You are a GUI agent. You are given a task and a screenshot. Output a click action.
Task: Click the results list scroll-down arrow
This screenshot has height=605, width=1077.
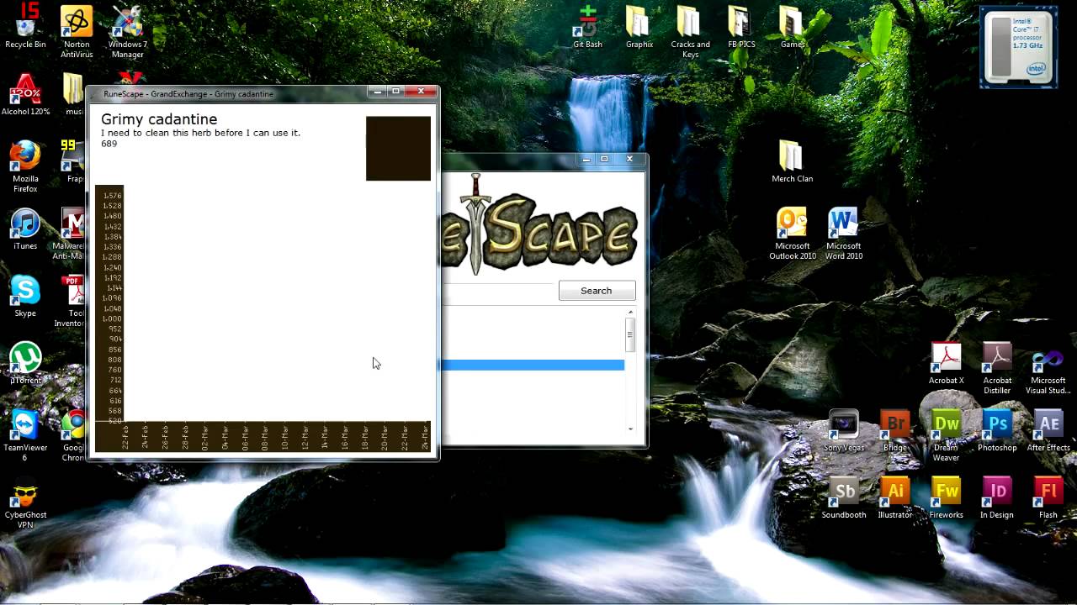[x=630, y=429]
